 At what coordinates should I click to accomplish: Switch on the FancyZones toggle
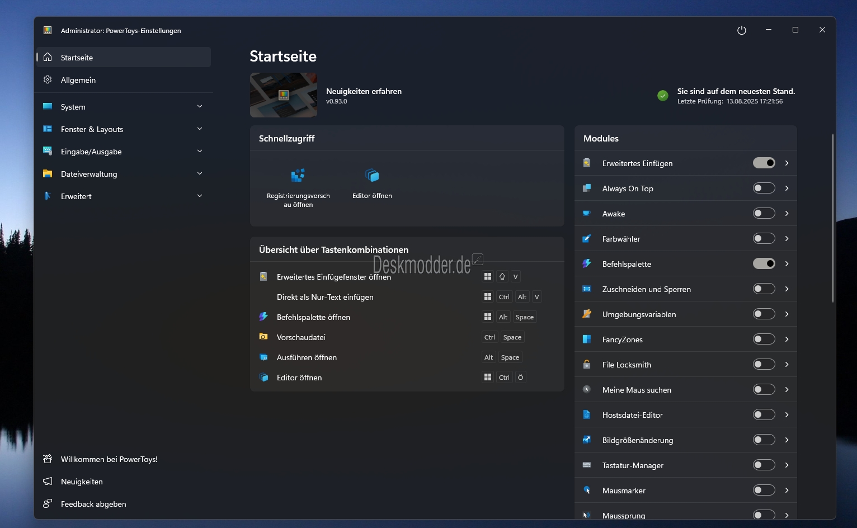764,339
